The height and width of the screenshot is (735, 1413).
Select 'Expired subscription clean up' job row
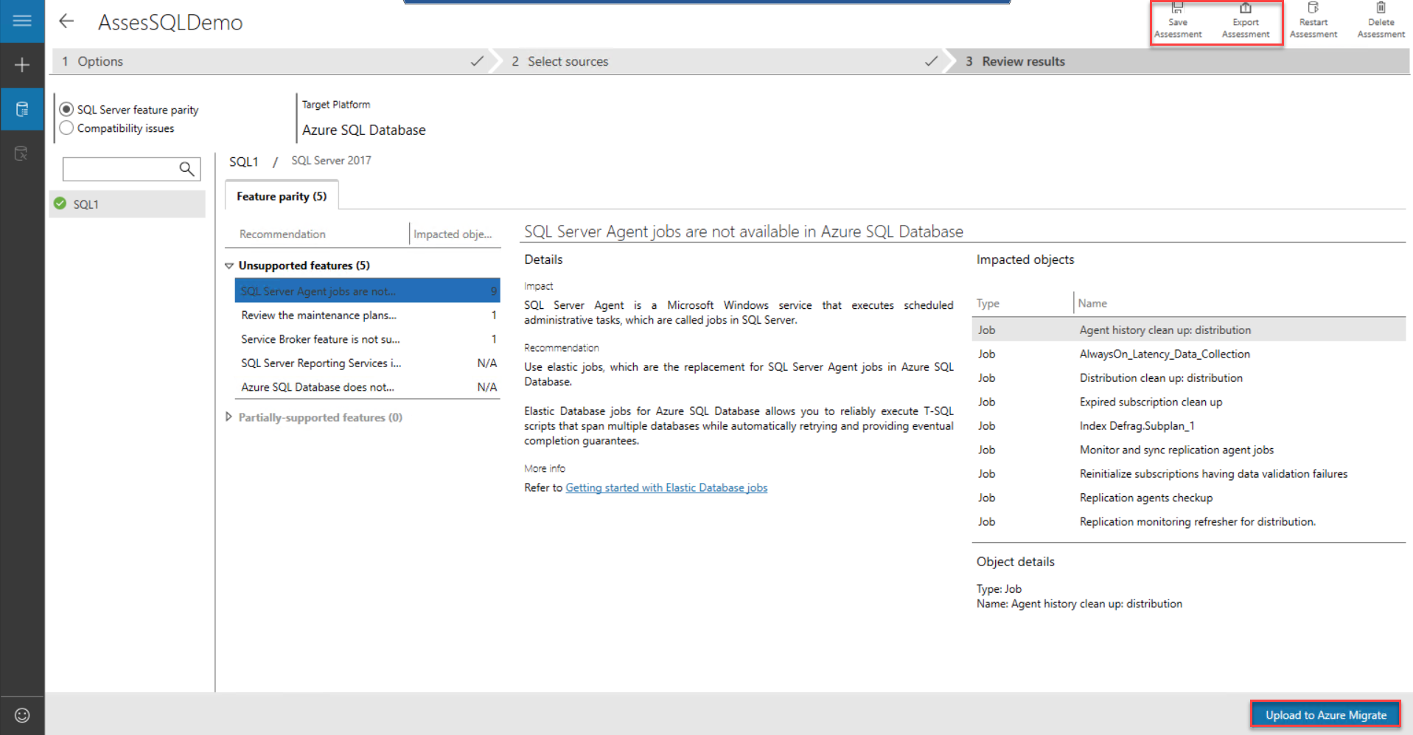click(1189, 402)
